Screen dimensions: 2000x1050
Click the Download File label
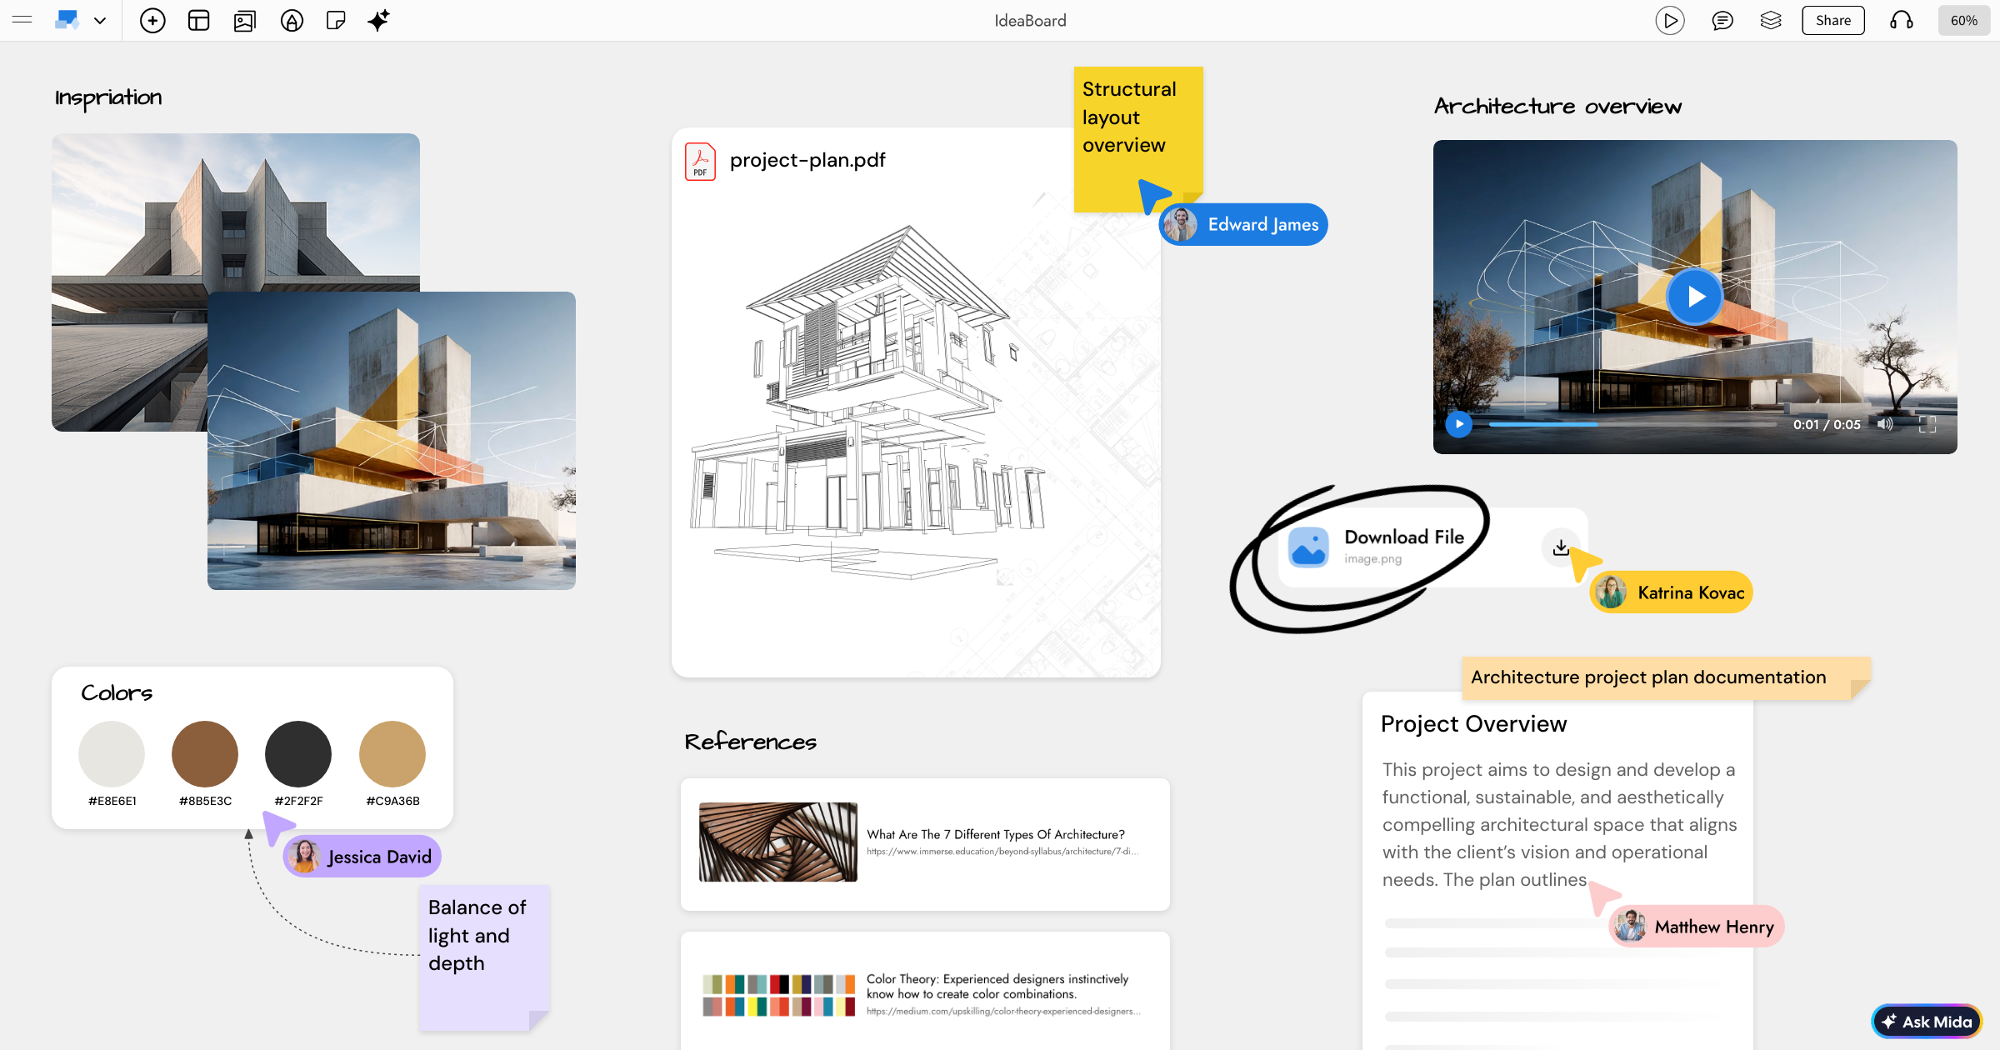(1404, 537)
